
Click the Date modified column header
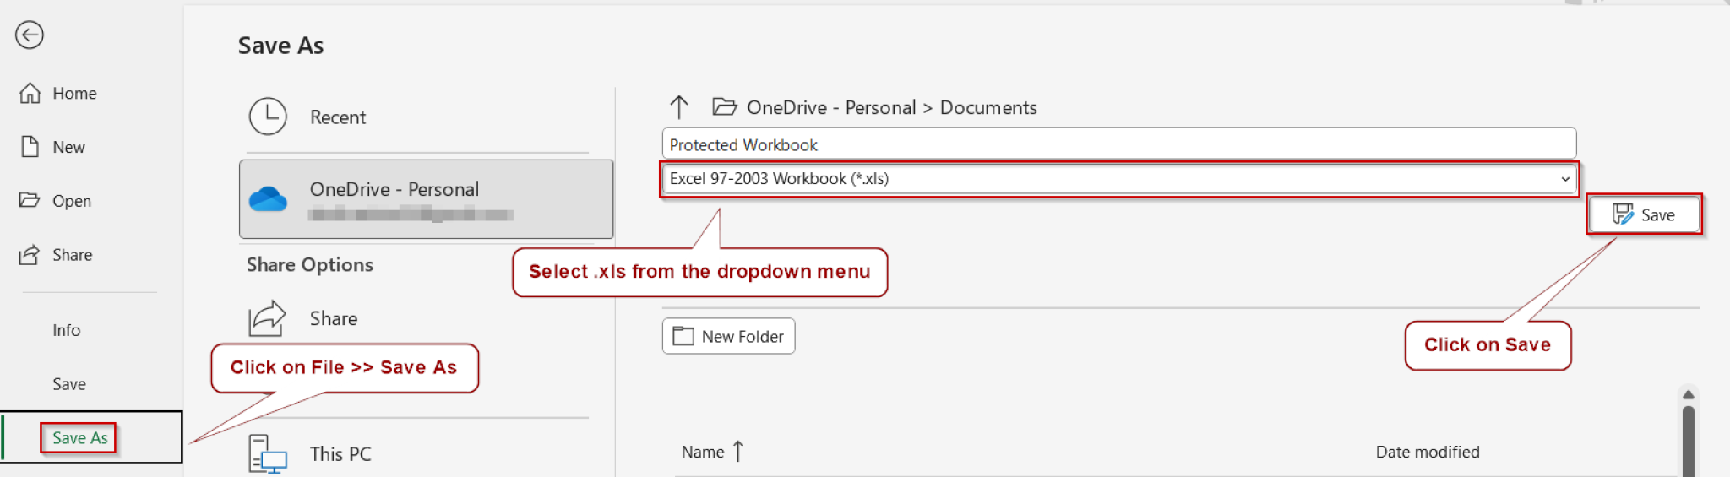coord(1427,453)
